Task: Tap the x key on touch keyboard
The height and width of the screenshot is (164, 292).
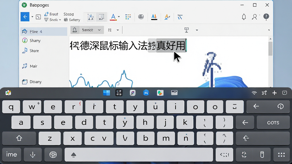Action: point(73,138)
